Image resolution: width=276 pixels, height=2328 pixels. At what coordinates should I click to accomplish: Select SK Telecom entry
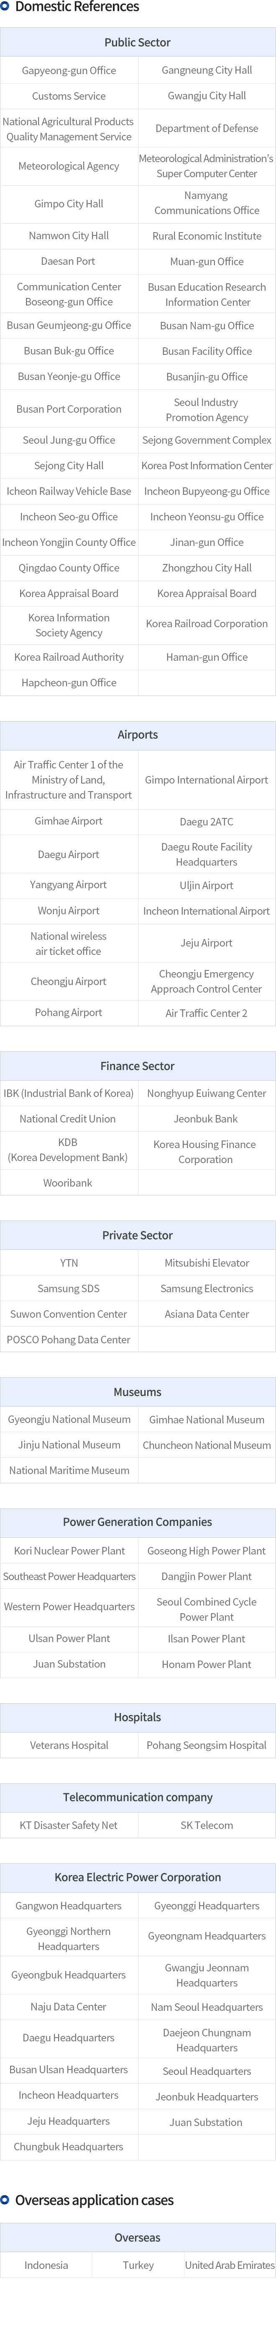coord(207,1826)
